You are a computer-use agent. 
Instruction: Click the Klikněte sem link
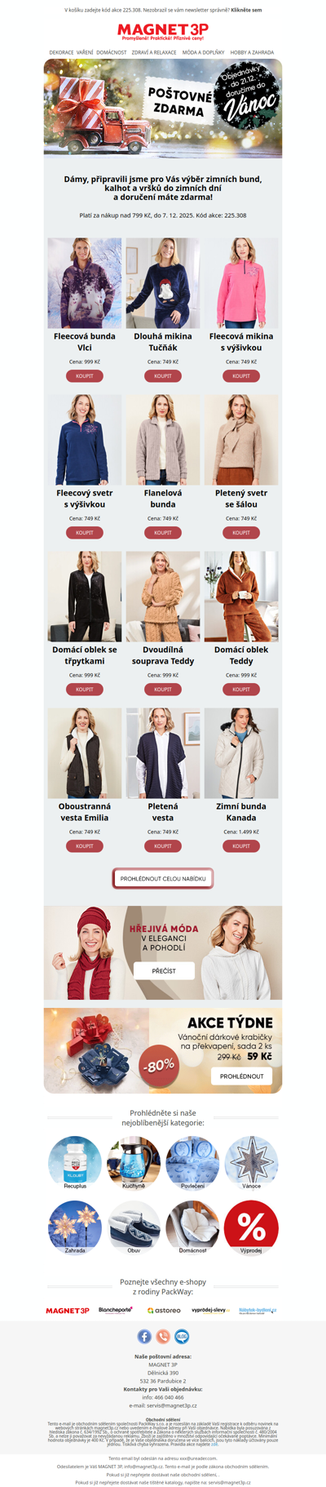pyautogui.click(x=246, y=11)
